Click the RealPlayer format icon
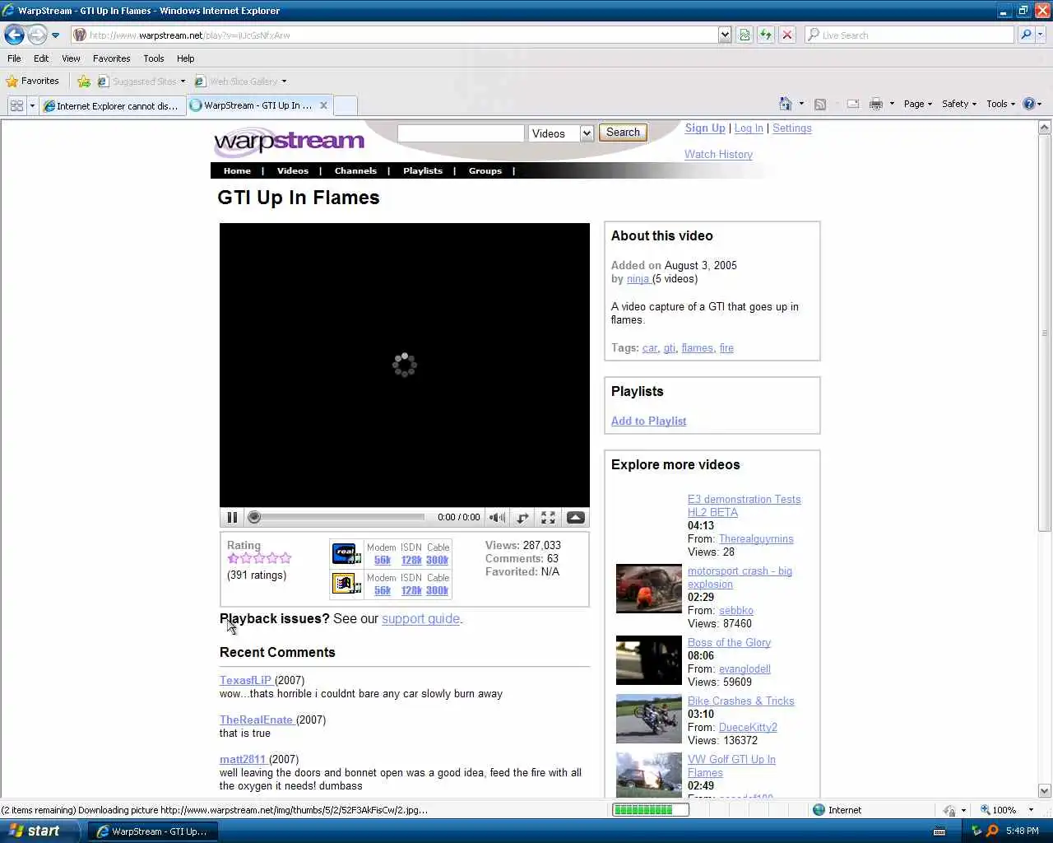 click(x=346, y=553)
